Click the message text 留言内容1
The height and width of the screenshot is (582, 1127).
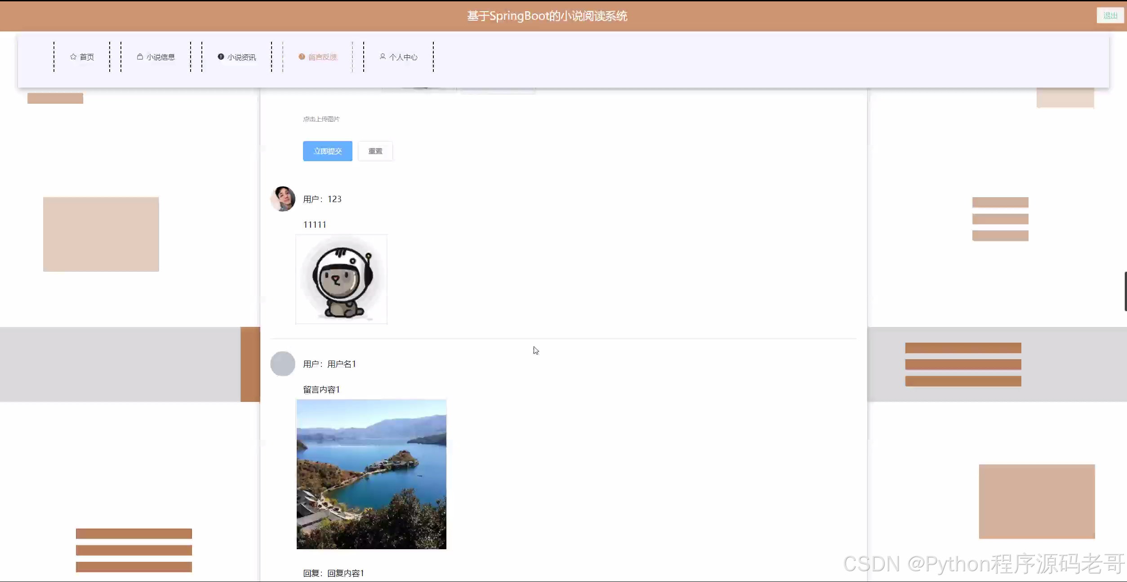tap(321, 390)
